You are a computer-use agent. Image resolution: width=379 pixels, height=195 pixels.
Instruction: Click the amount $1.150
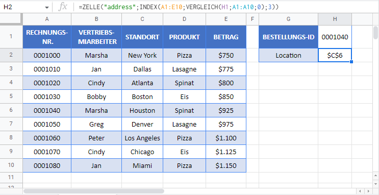coord(226,165)
